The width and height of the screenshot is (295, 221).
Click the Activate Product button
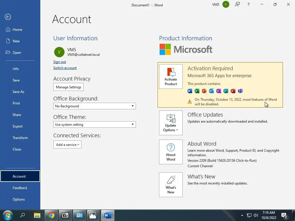[x=171, y=77]
